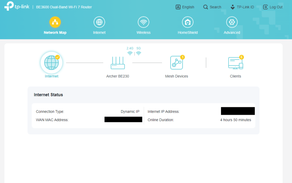Click the 2.4G Wi-Fi signal icon
The height and width of the screenshot is (183, 292).
point(130,54)
